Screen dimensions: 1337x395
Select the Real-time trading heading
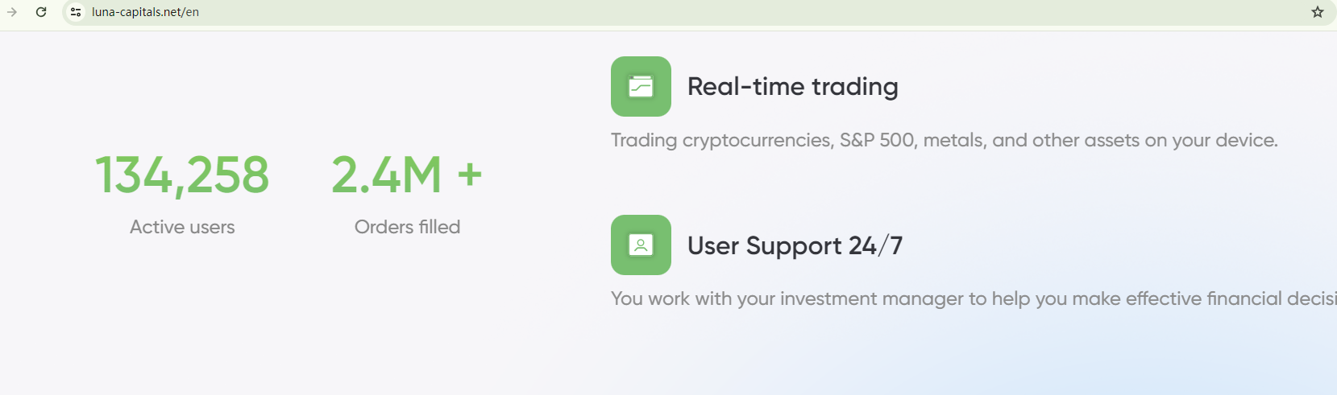click(792, 86)
